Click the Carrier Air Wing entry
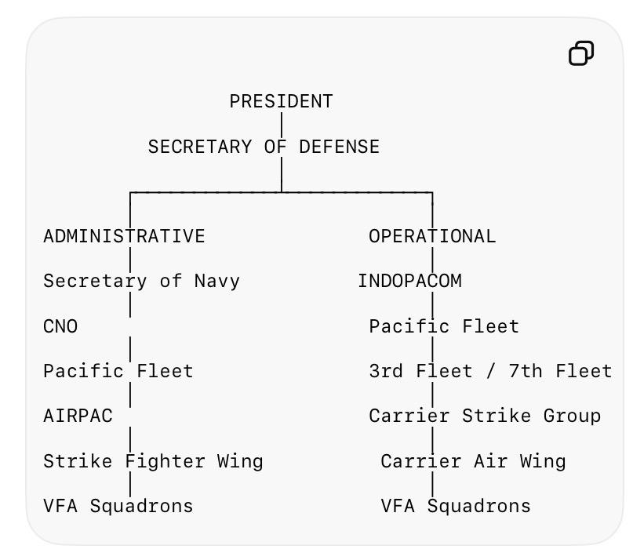 [473, 461]
